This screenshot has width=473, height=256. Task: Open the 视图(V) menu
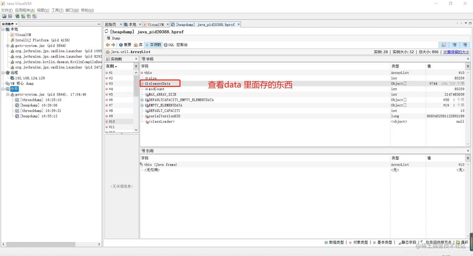tap(43, 10)
